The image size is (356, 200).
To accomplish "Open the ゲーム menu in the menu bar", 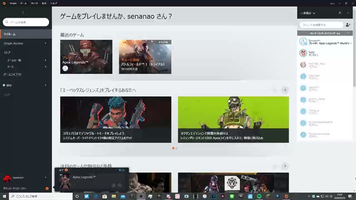I will tap(23, 3).
